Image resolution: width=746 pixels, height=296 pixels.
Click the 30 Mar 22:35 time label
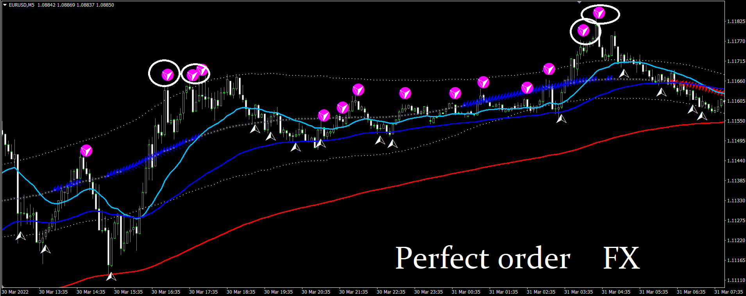tap(391, 292)
